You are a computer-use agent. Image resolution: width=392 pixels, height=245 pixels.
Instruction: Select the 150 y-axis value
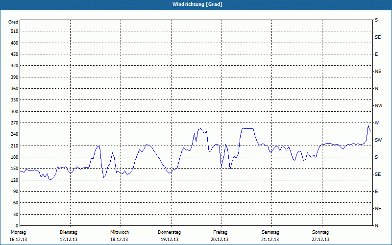coord(14,169)
